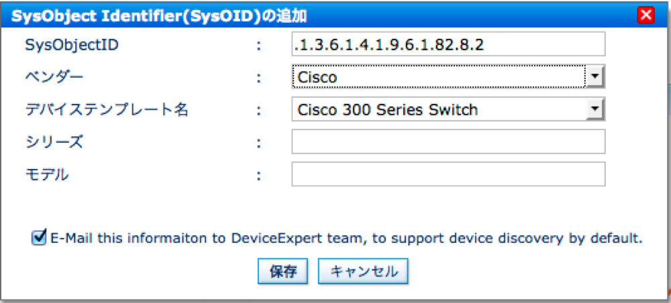Click the arrow on the デバイステンプレート名 dropdown
The height and width of the screenshot is (303, 671).
click(x=595, y=109)
